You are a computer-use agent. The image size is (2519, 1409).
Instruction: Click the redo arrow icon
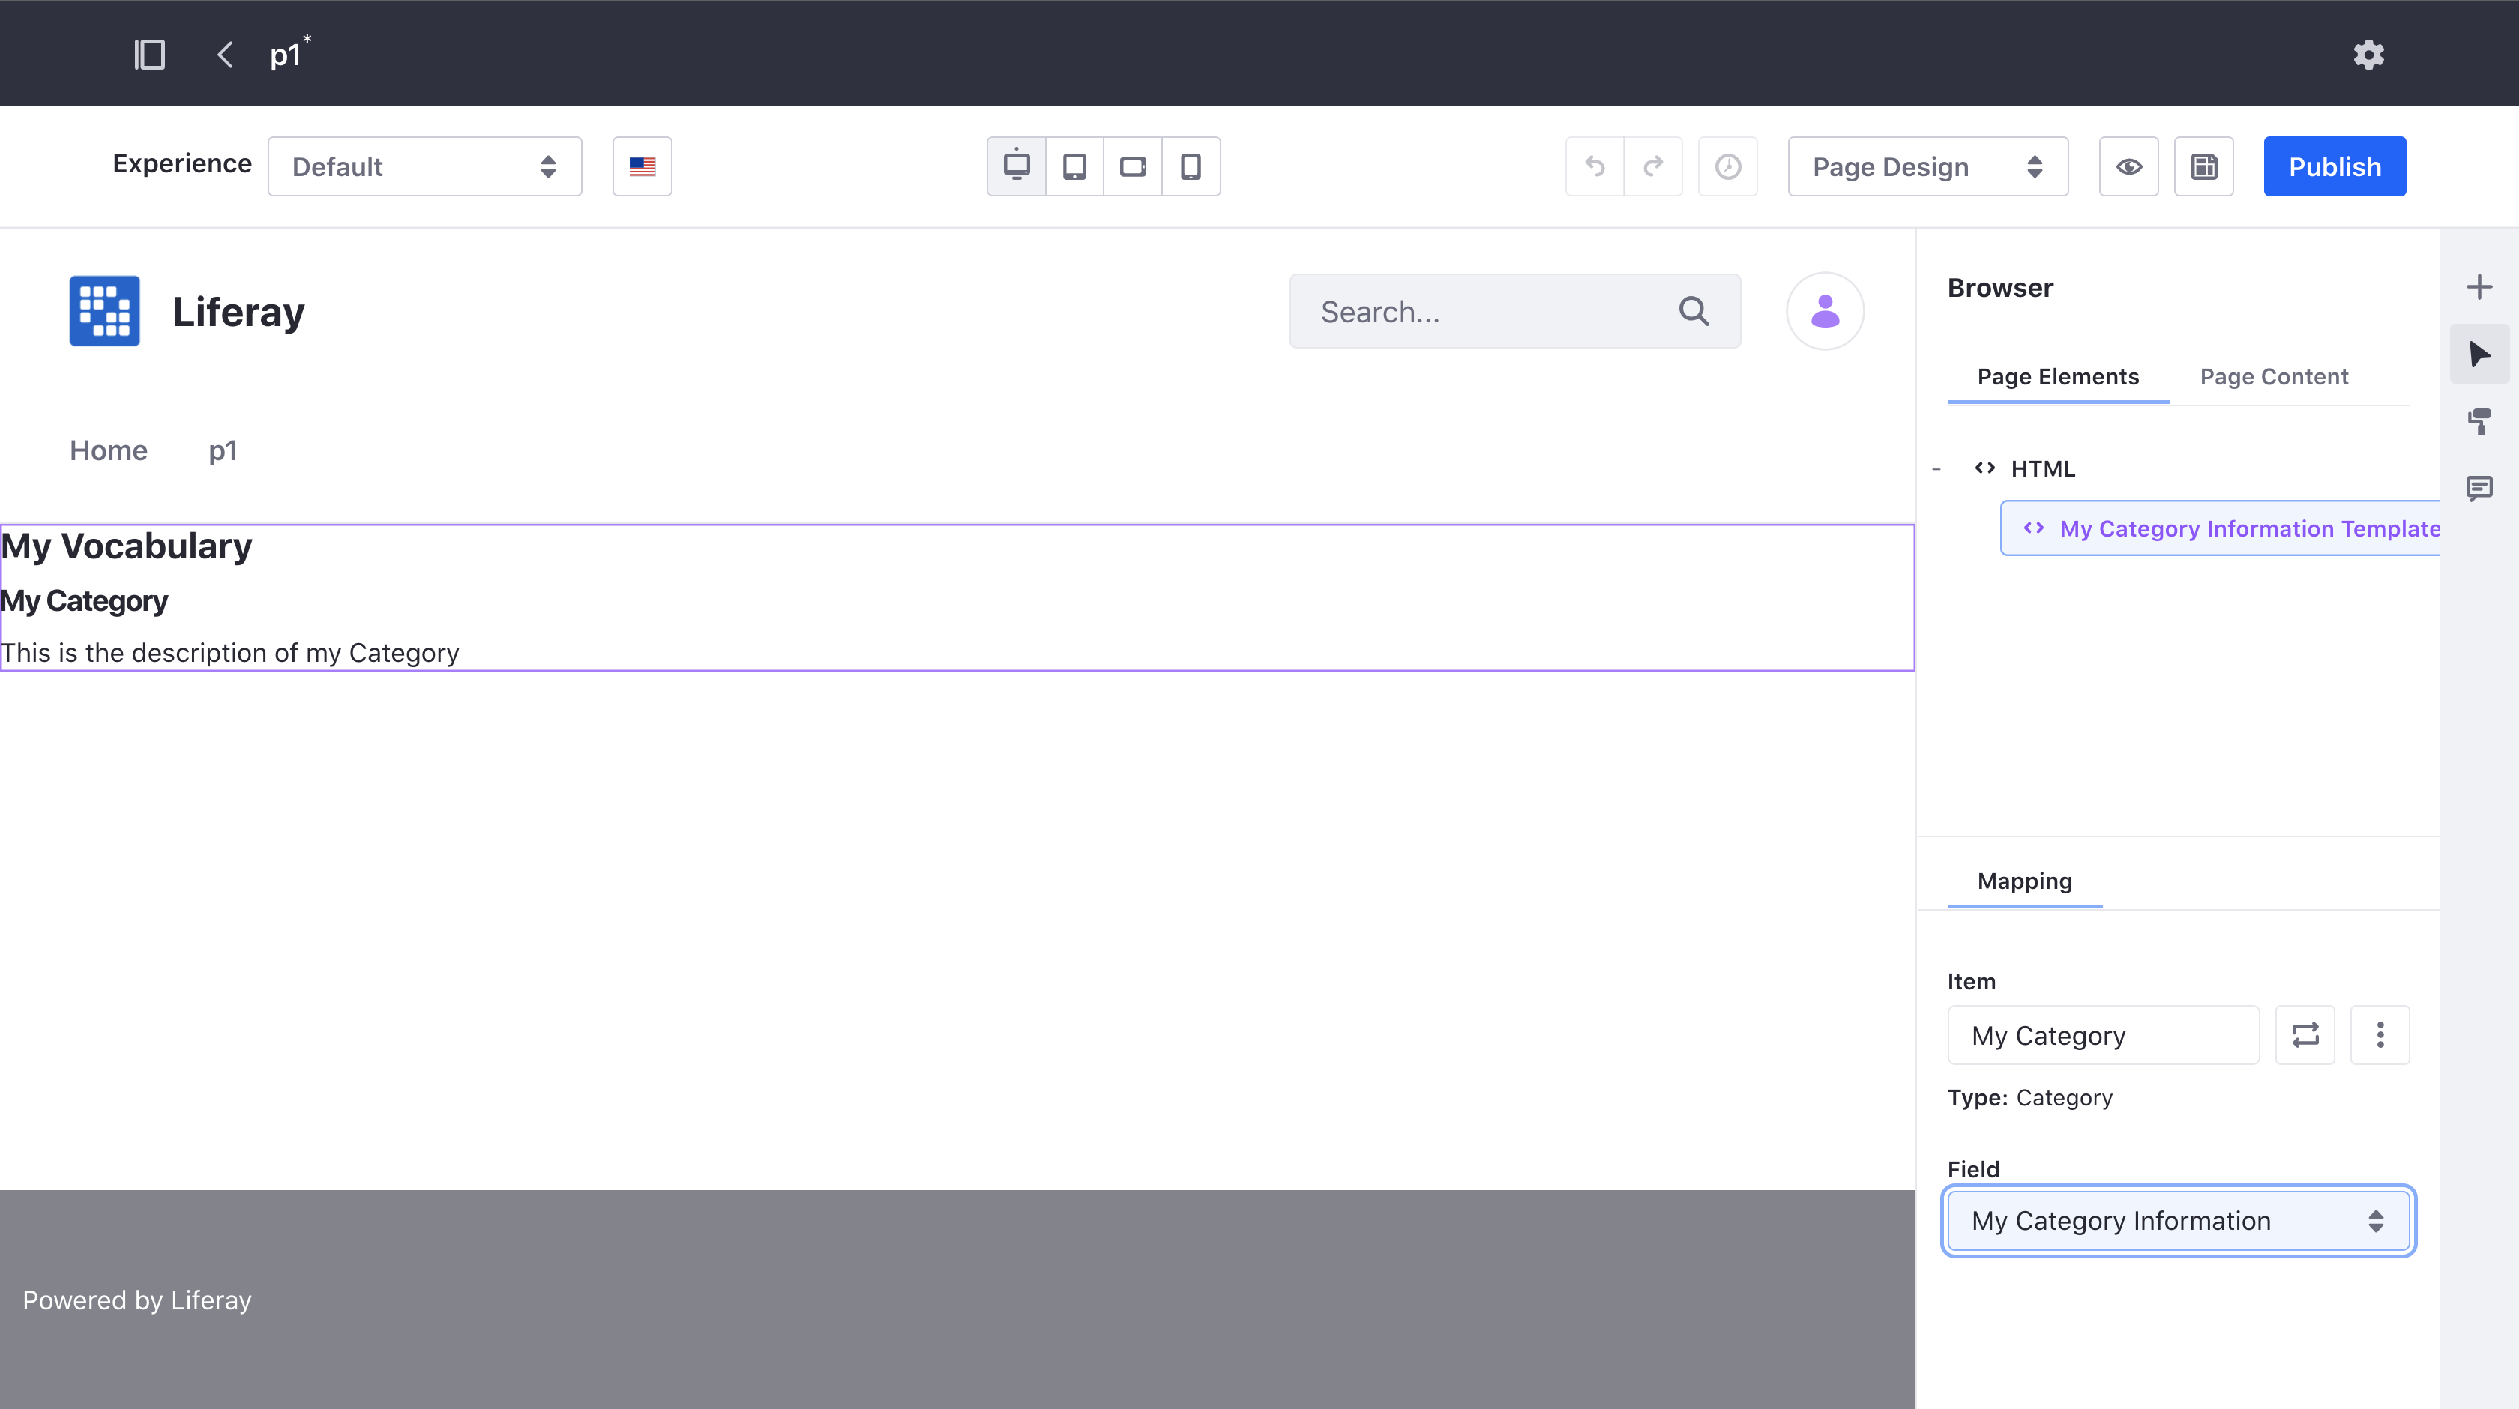pos(1654,166)
